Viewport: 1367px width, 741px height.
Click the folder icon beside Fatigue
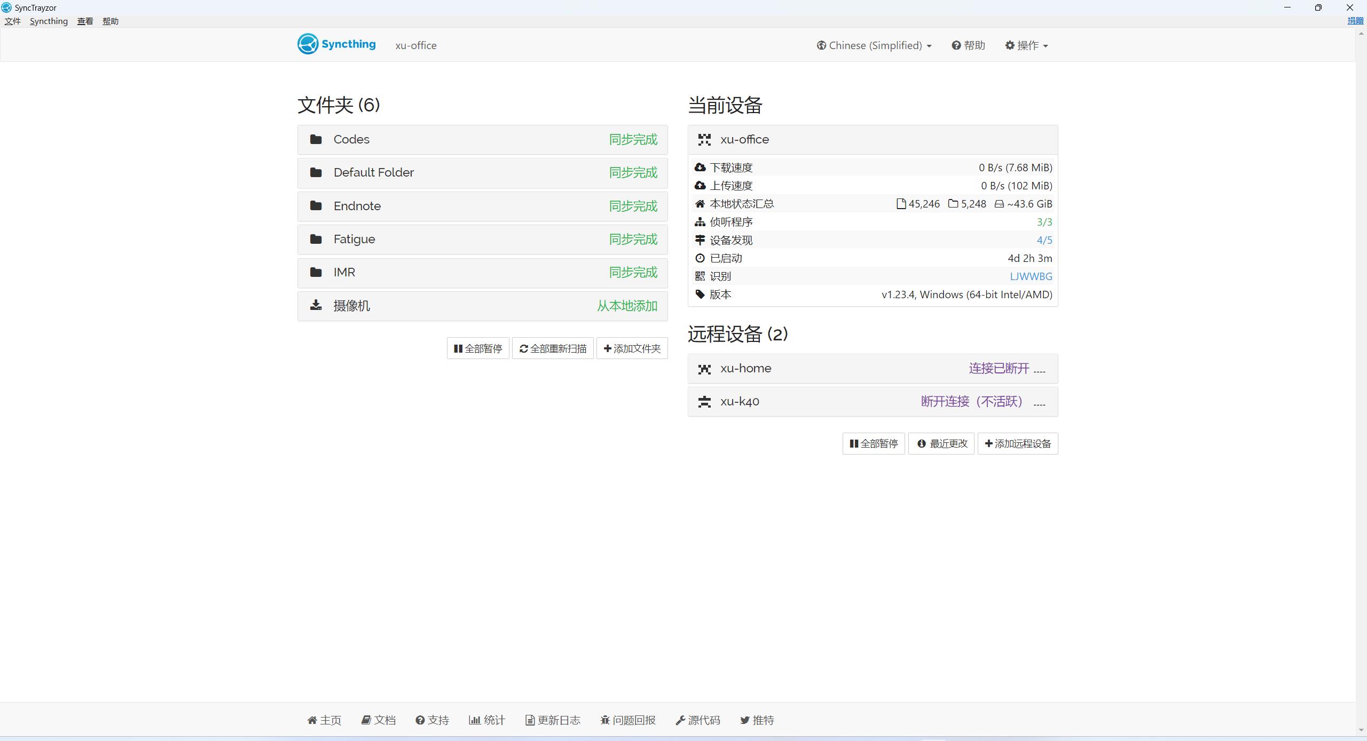point(316,239)
